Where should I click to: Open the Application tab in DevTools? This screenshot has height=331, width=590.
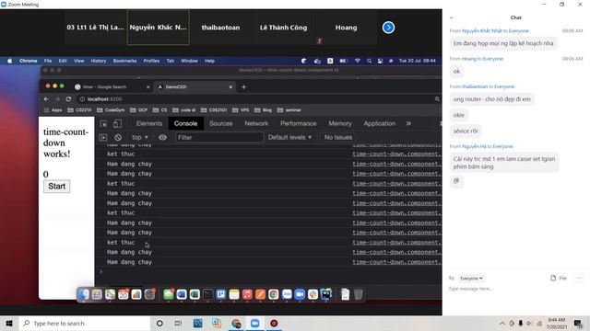click(x=379, y=123)
